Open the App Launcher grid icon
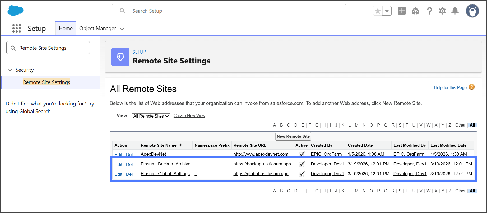Screen dimensions: 487x213 pos(17,28)
